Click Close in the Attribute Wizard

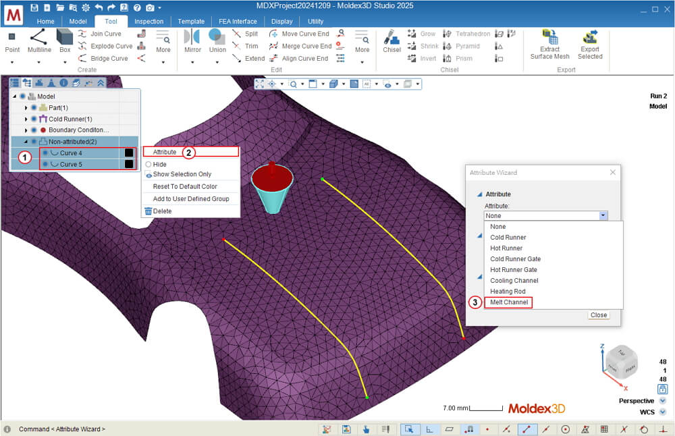pyautogui.click(x=599, y=315)
